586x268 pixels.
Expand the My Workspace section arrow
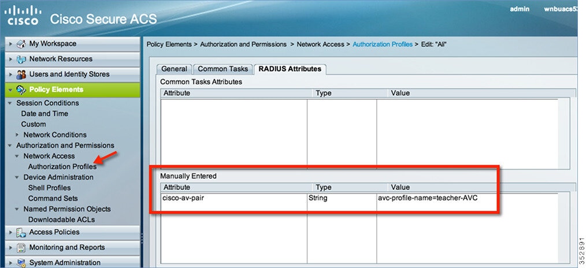click(x=11, y=44)
